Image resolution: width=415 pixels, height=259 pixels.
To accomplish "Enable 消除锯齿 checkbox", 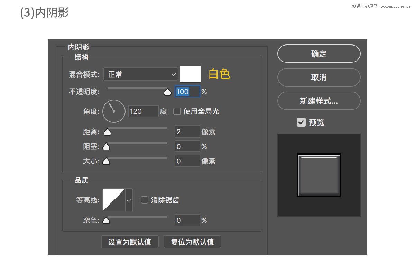I will click(x=145, y=200).
